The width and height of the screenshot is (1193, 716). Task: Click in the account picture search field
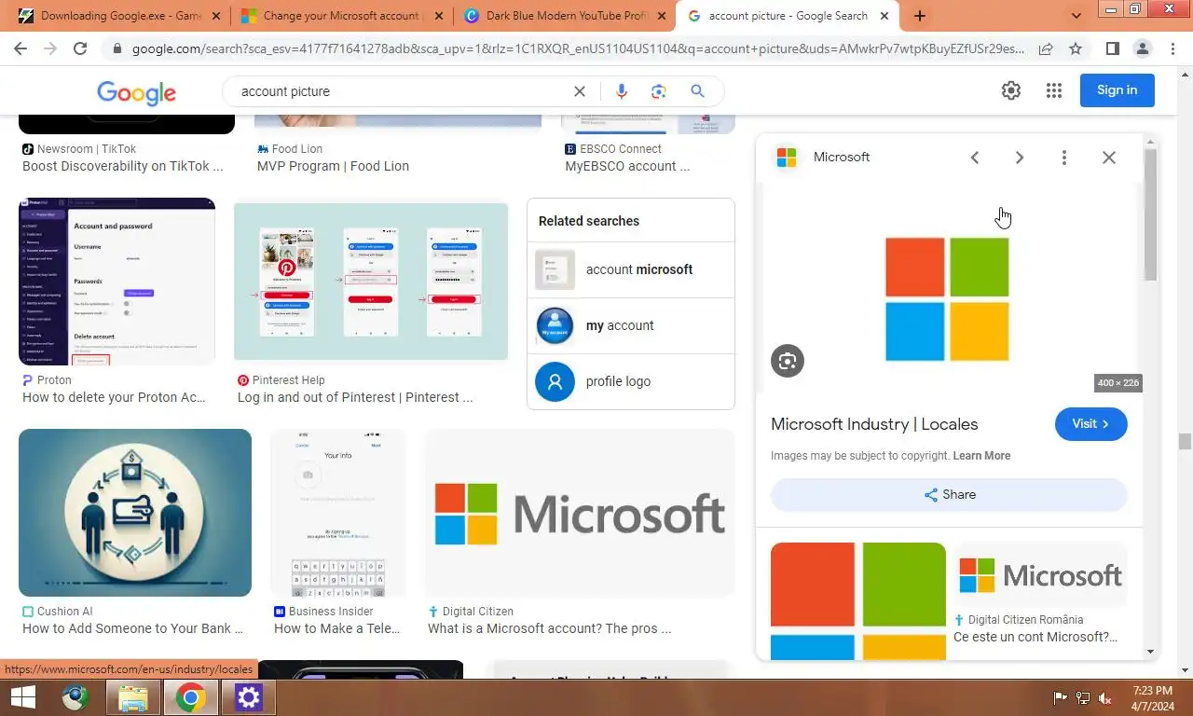pyautogui.click(x=401, y=91)
